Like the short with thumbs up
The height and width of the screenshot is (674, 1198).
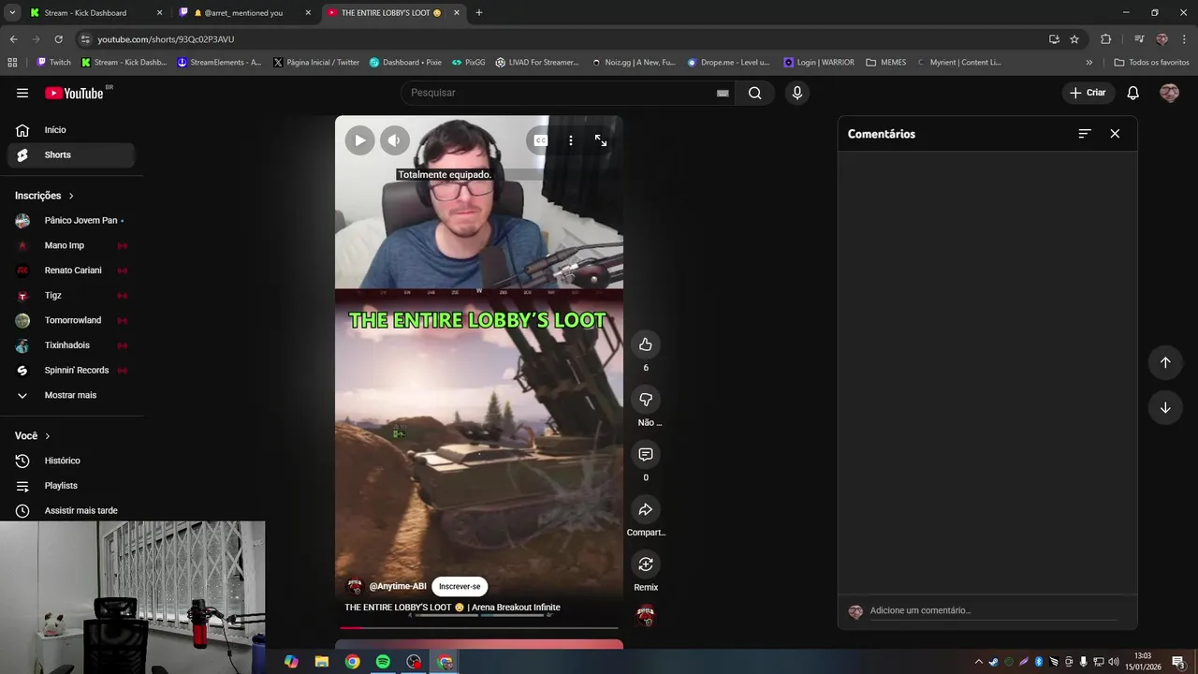coord(646,344)
